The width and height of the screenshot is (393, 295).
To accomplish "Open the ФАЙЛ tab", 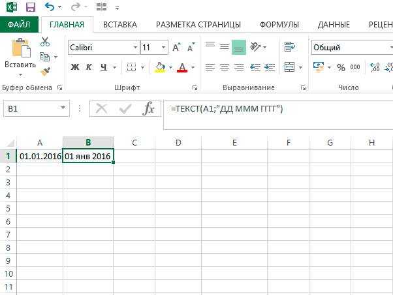I will click(19, 25).
